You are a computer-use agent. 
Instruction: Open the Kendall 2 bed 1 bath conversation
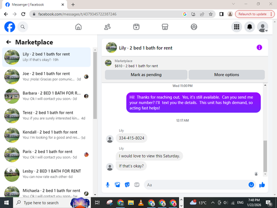[x=47, y=135]
